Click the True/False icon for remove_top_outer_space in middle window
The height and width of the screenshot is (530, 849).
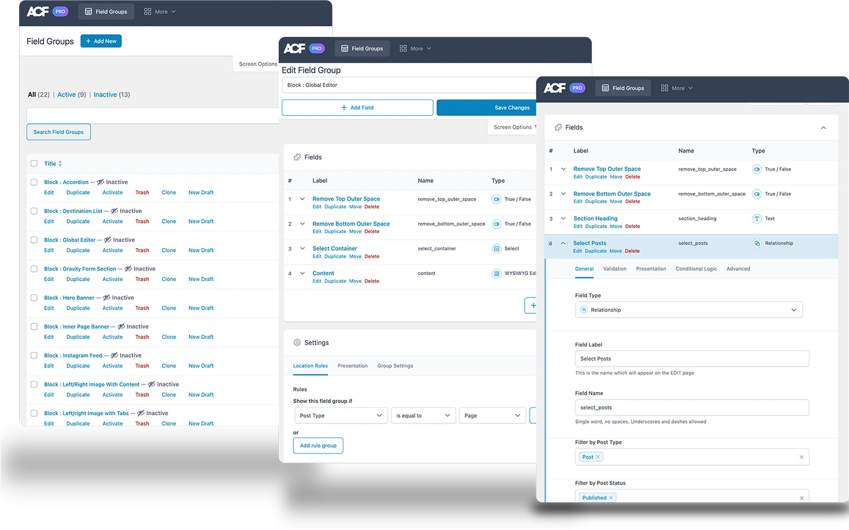(x=496, y=199)
